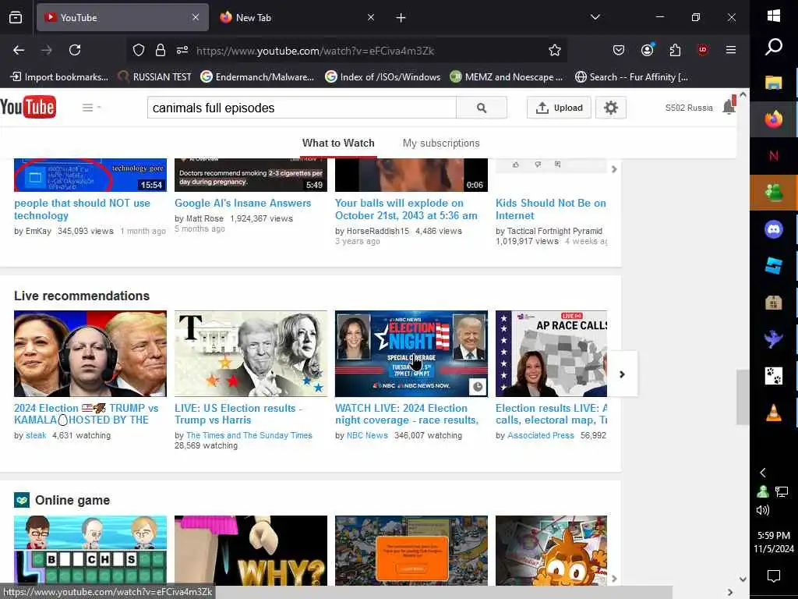The height and width of the screenshot is (599, 798).
Task: Click the NBC News channel link
Action: [x=367, y=435]
